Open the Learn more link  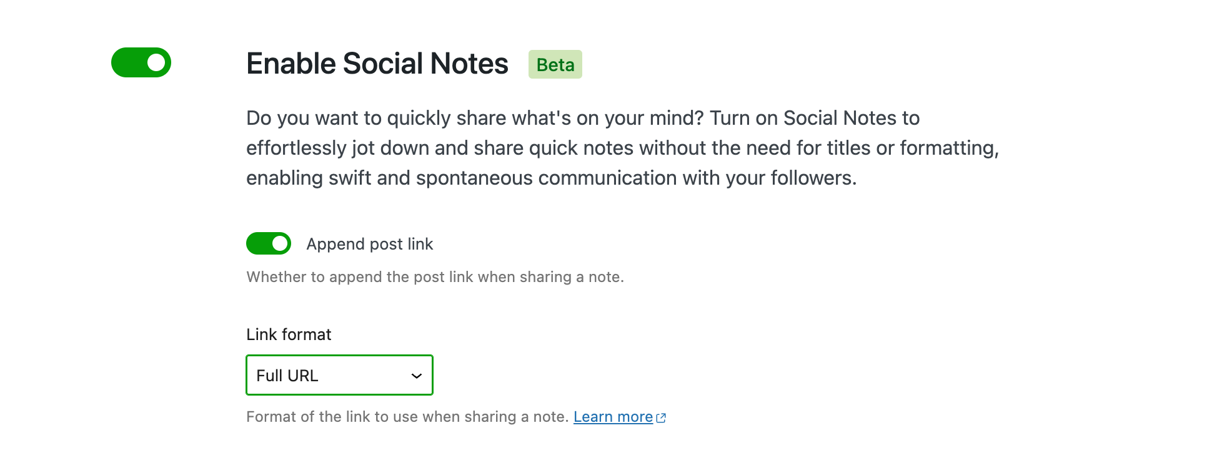(613, 417)
